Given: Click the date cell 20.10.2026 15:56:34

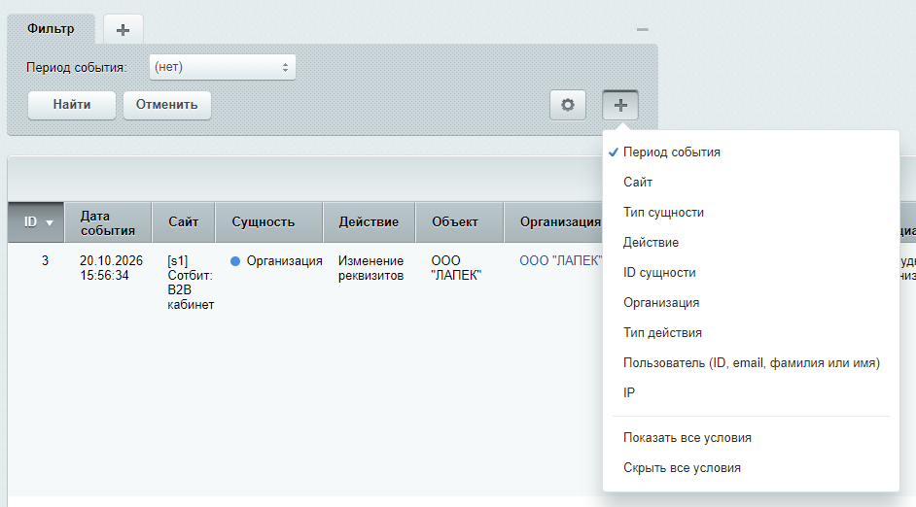Looking at the screenshot, I should [111, 268].
